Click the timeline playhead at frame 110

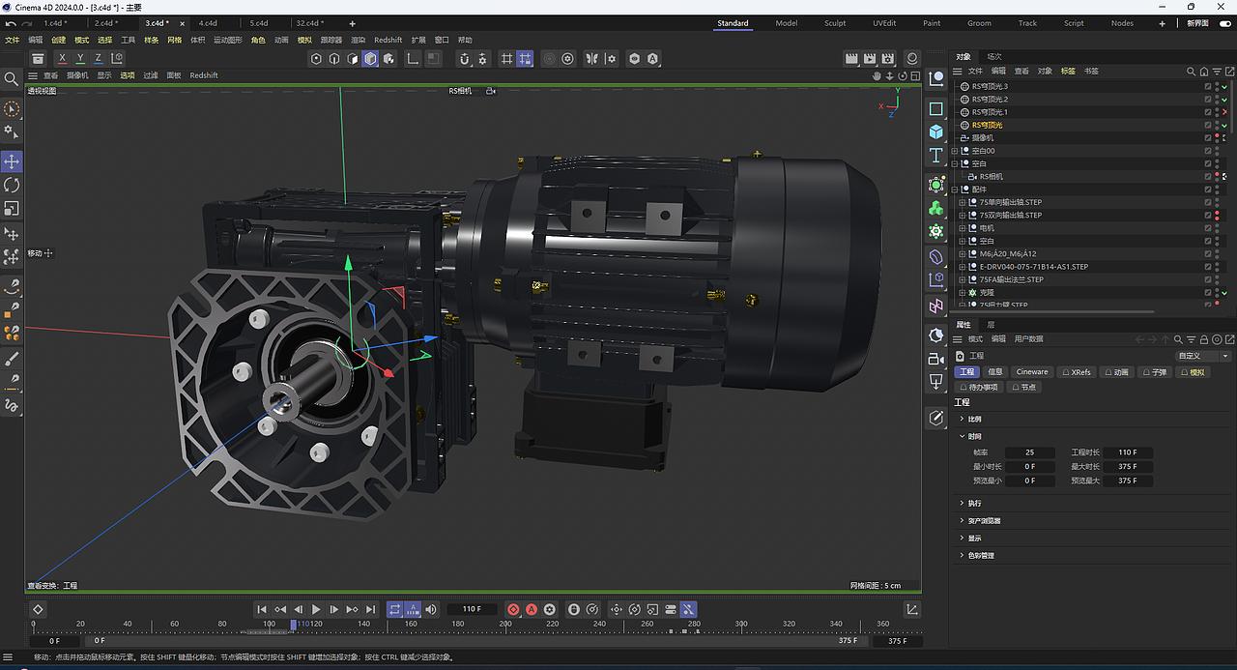[x=294, y=626]
